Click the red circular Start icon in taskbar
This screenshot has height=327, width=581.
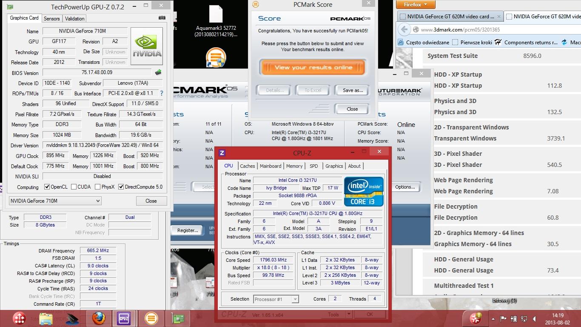tap(19, 318)
